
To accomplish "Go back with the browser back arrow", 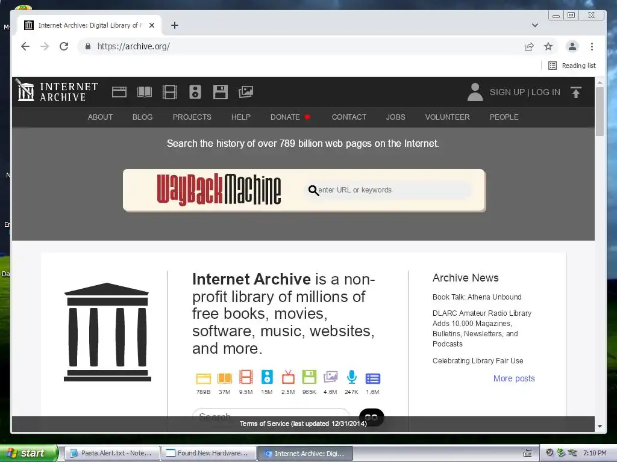I will [x=25, y=46].
